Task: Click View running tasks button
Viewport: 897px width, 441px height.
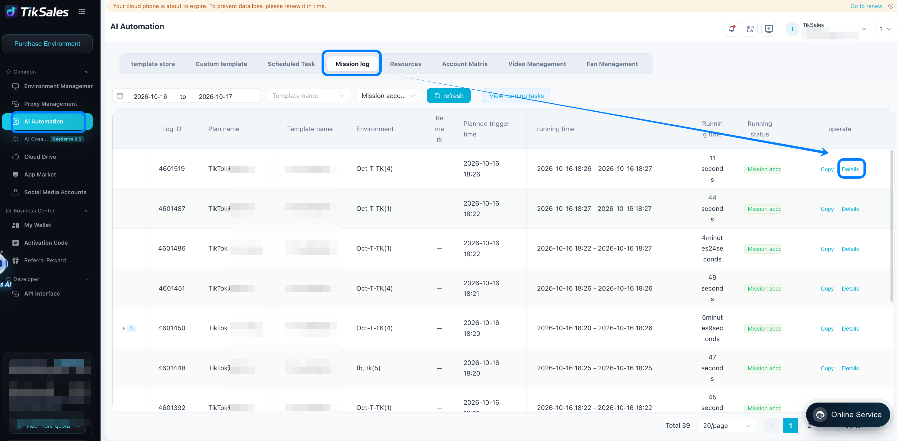Action: pos(516,96)
